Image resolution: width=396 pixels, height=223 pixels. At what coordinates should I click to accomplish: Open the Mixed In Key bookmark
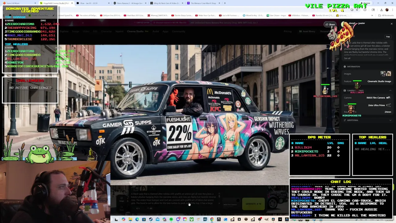point(253,15)
